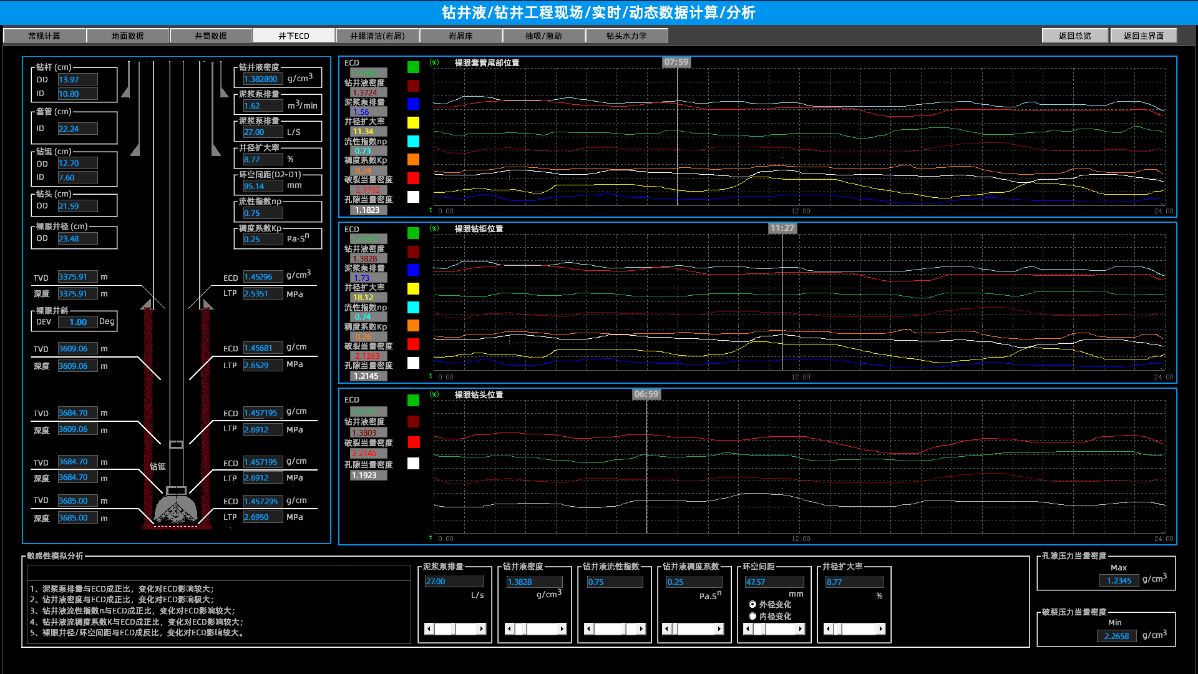Viewport: 1198px width, 674px height.
Task: Click the 钻头 OD field 21.59
Action: pyautogui.click(x=77, y=206)
